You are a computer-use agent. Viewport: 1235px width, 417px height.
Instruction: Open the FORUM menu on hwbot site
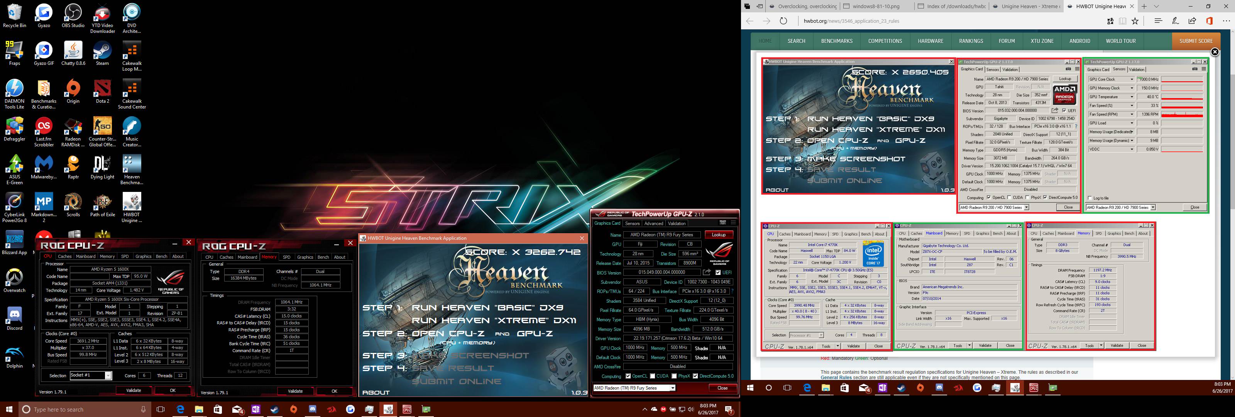(x=1006, y=41)
